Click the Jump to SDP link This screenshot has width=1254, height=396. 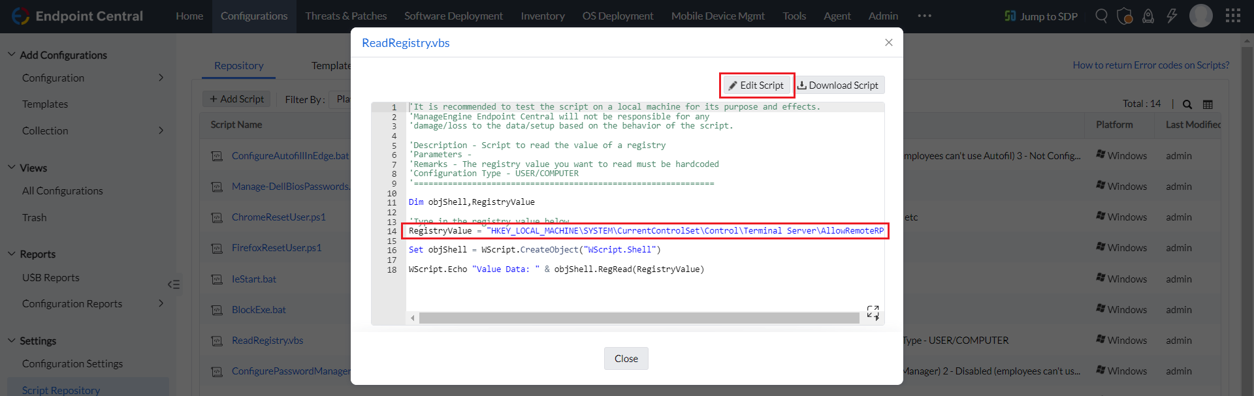point(1041,16)
